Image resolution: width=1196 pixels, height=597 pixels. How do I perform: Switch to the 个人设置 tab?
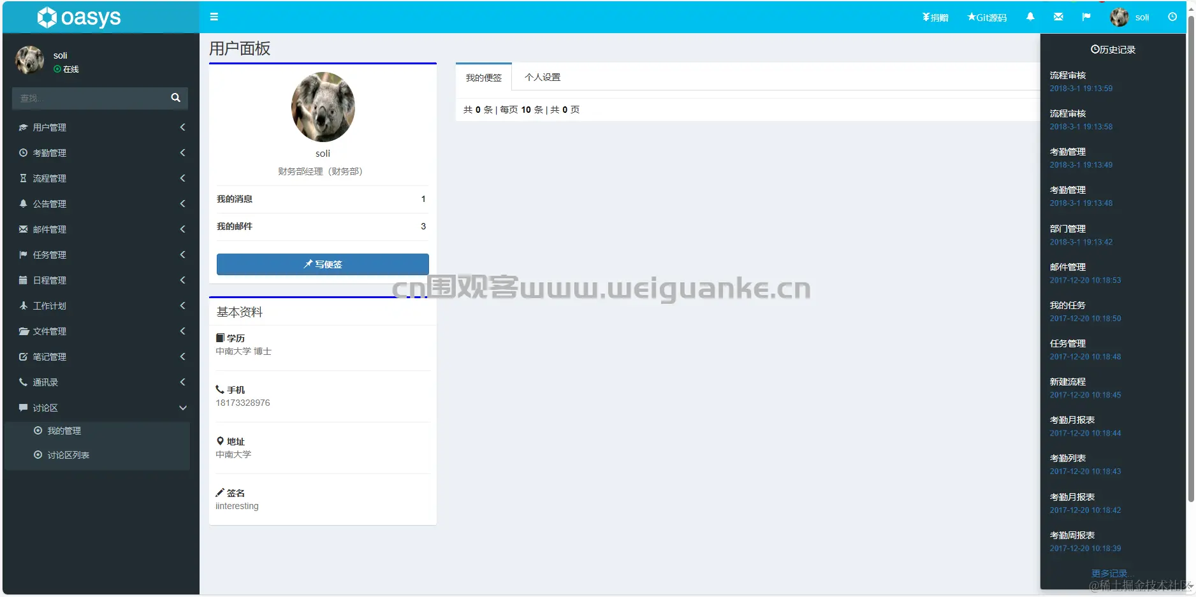coord(543,77)
